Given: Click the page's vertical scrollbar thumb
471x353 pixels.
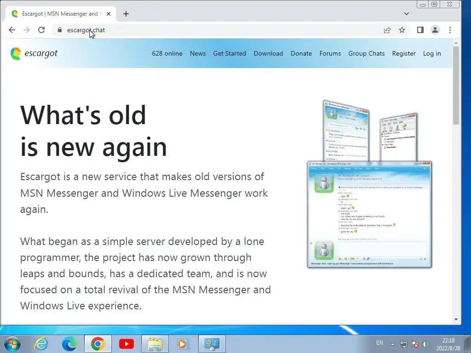Looking at the screenshot, I should pyautogui.click(x=456, y=85).
